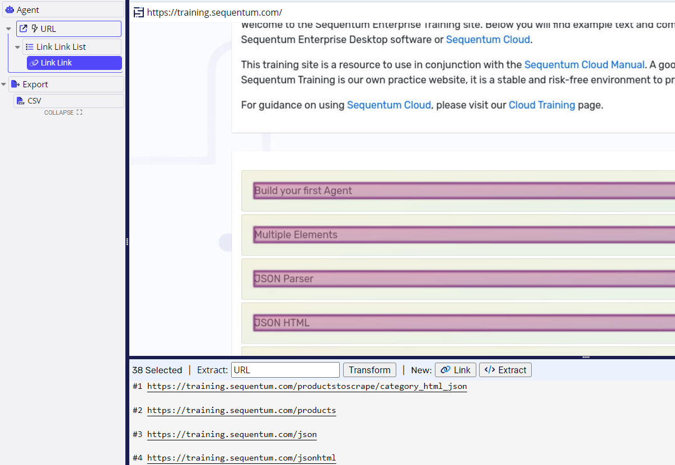Select the Export node
Screen dimensions: 675x465
66,84
